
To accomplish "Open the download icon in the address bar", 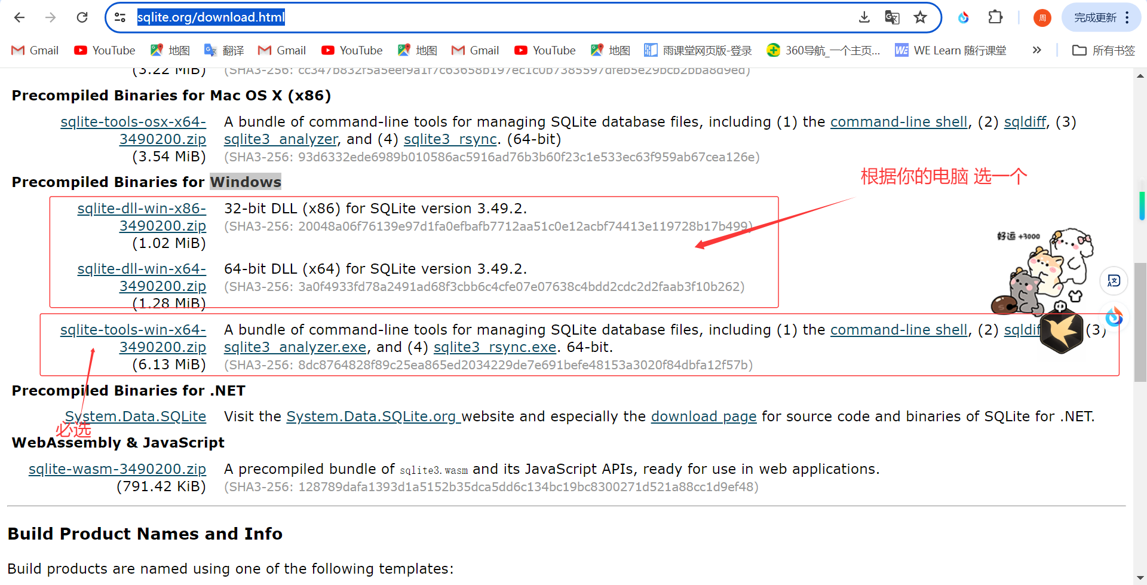I will tap(864, 17).
